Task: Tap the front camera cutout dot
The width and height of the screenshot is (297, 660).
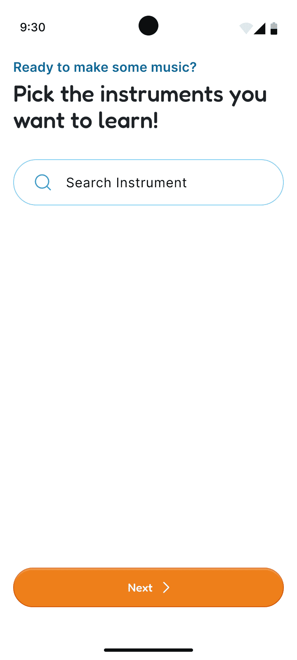Action: [148, 26]
